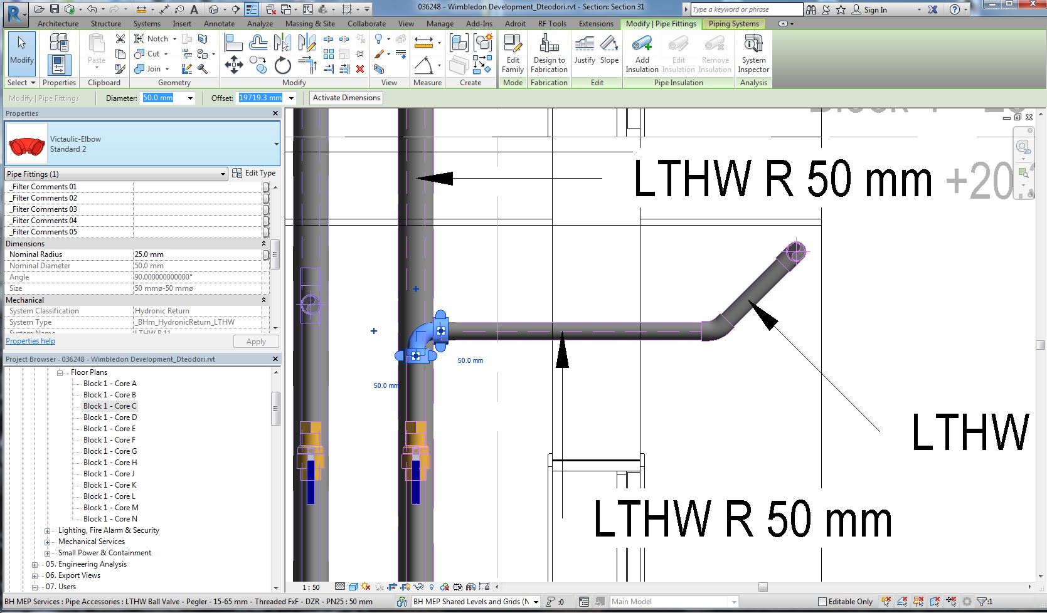
Task: Click the Notch geometry button
Action: point(153,39)
